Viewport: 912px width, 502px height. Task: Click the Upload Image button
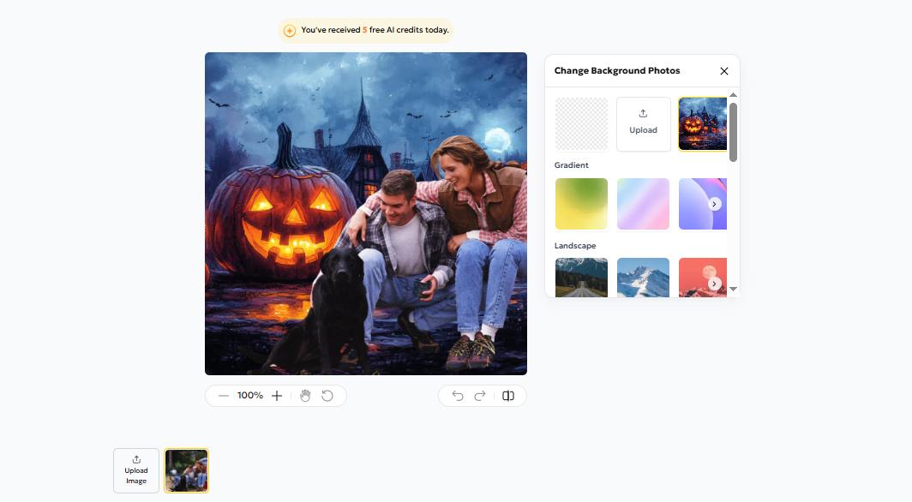point(135,469)
